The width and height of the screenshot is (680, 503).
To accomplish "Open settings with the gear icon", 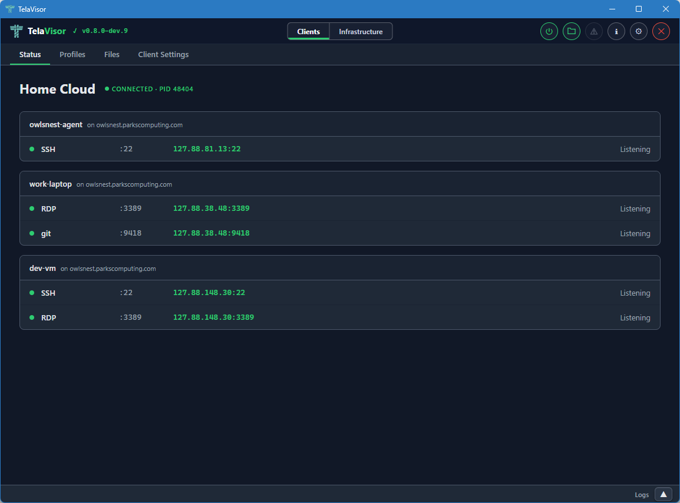I will (638, 31).
